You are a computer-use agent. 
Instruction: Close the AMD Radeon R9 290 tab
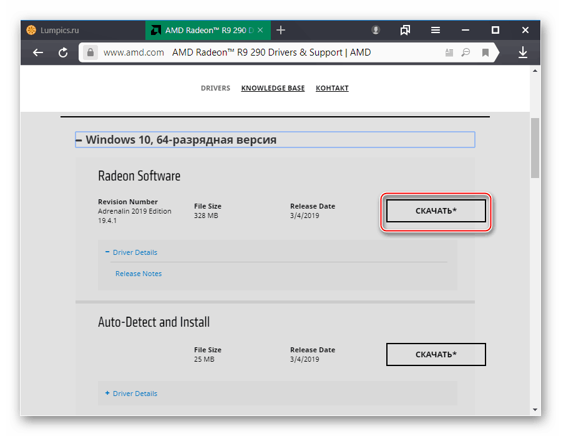pos(260,30)
